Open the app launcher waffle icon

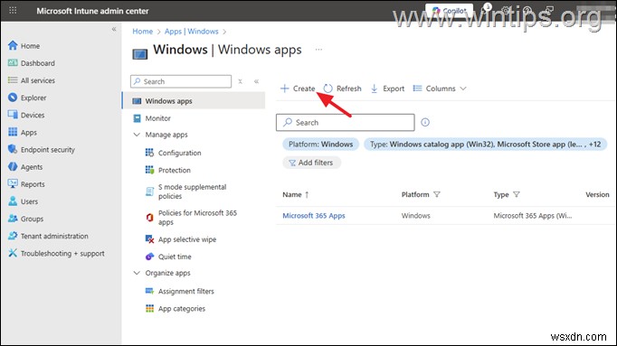(x=13, y=11)
